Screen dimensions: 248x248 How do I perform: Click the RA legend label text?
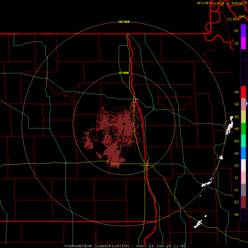[236, 141]
